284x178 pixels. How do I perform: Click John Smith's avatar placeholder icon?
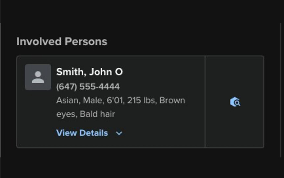click(x=38, y=77)
